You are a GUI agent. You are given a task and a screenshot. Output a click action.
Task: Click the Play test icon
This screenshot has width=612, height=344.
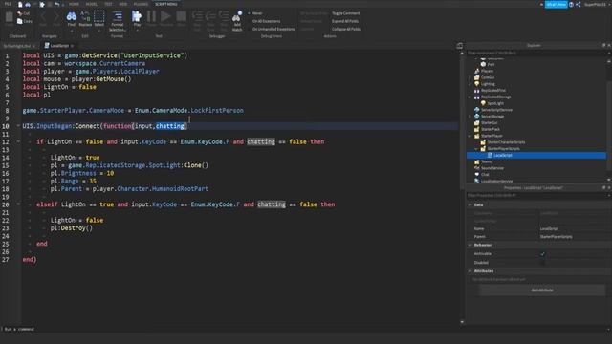137,16
